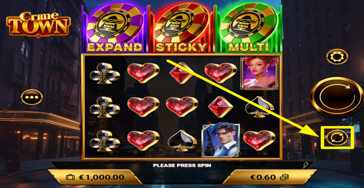
Task: Open the settings gear button
Action: 337,57
